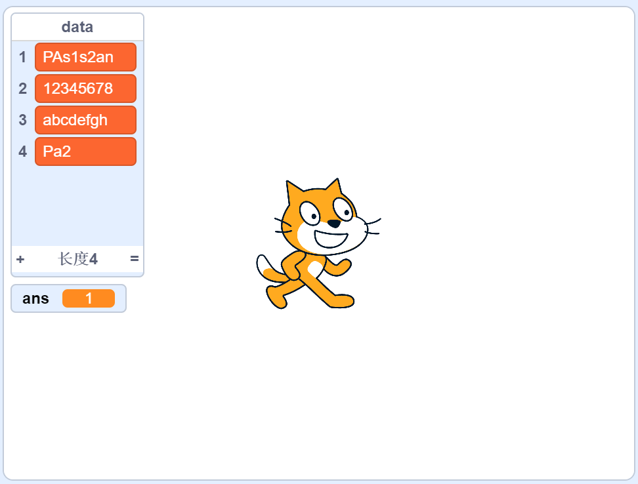Select the list item "12345678"
This screenshot has height=484, width=638.
(85, 89)
